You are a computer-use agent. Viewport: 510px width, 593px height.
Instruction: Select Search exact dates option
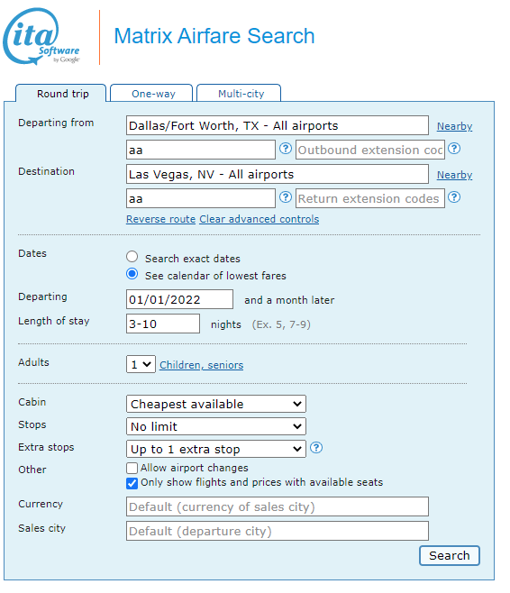coord(132,257)
